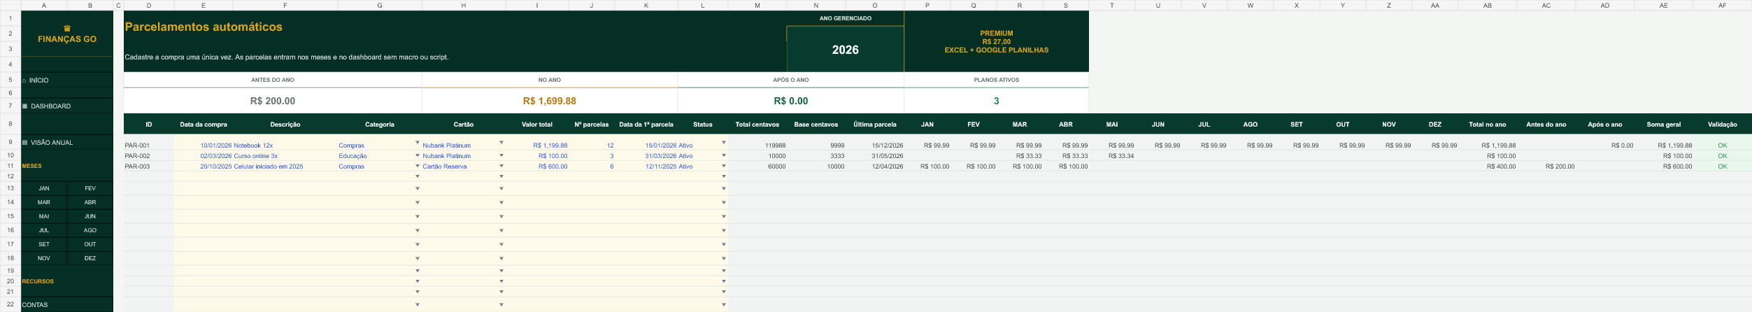Viewport: 1752px width, 312px height.
Task: Click the home icon beside INÍCIO
Action: [x=24, y=80]
